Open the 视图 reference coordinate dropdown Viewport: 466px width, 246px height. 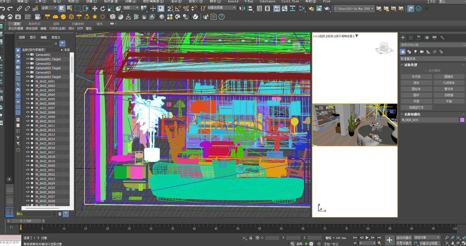[131, 8]
